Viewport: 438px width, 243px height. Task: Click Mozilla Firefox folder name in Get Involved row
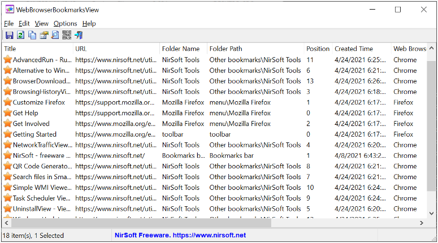click(183, 123)
